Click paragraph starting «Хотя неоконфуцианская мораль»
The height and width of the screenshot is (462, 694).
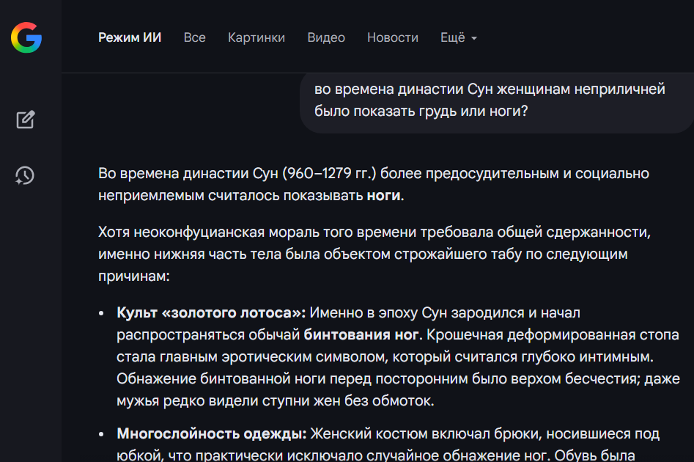(x=374, y=254)
